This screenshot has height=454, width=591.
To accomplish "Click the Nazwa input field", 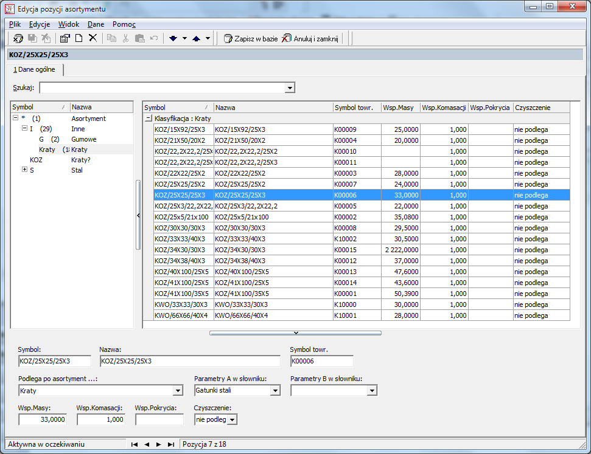I will [190, 361].
